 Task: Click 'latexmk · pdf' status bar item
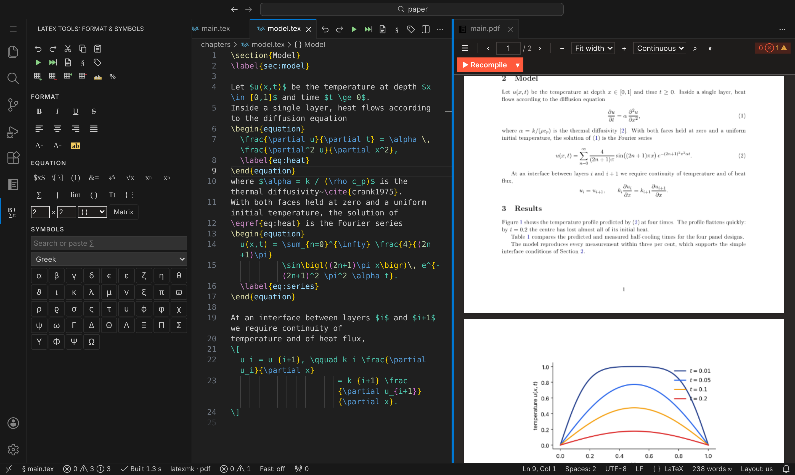tap(190, 469)
